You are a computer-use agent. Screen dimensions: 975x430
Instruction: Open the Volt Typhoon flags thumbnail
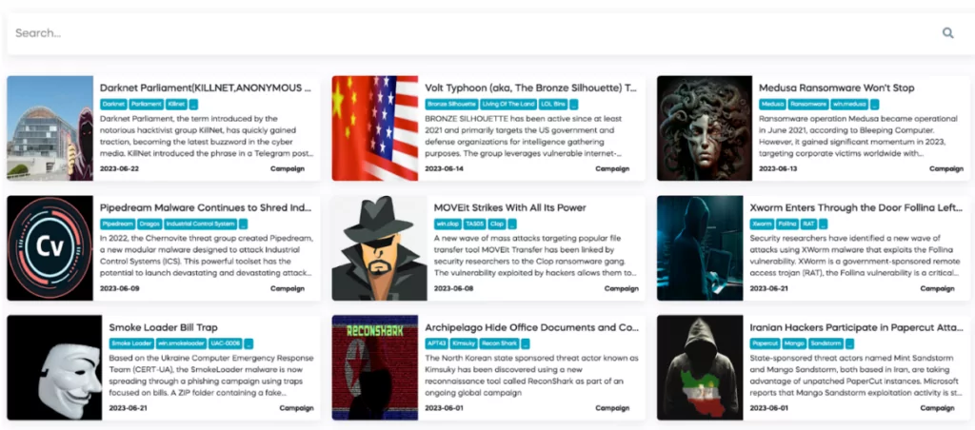(x=375, y=128)
